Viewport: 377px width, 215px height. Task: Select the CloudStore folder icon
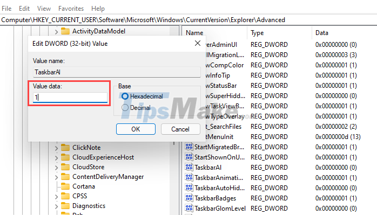tap(65, 167)
